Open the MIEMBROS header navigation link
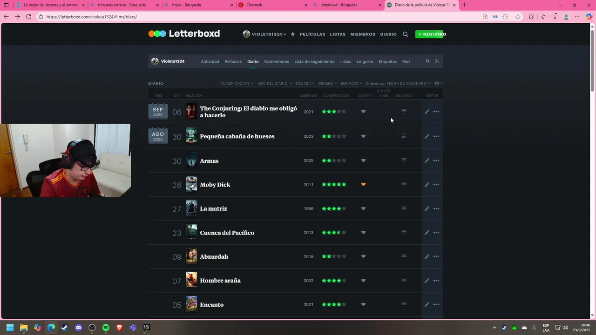Screen dimensions: 596x335 click(363, 34)
